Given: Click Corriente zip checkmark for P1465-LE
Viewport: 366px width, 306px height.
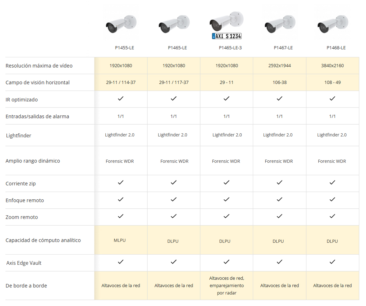Looking at the screenshot, I should [174, 183].
